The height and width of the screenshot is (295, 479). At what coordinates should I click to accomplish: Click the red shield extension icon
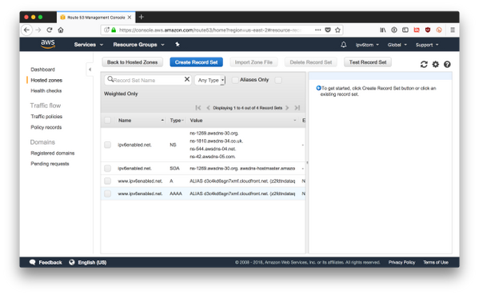point(428,30)
